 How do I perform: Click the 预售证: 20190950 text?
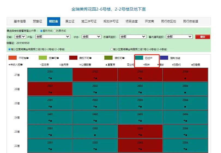(18, 43)
